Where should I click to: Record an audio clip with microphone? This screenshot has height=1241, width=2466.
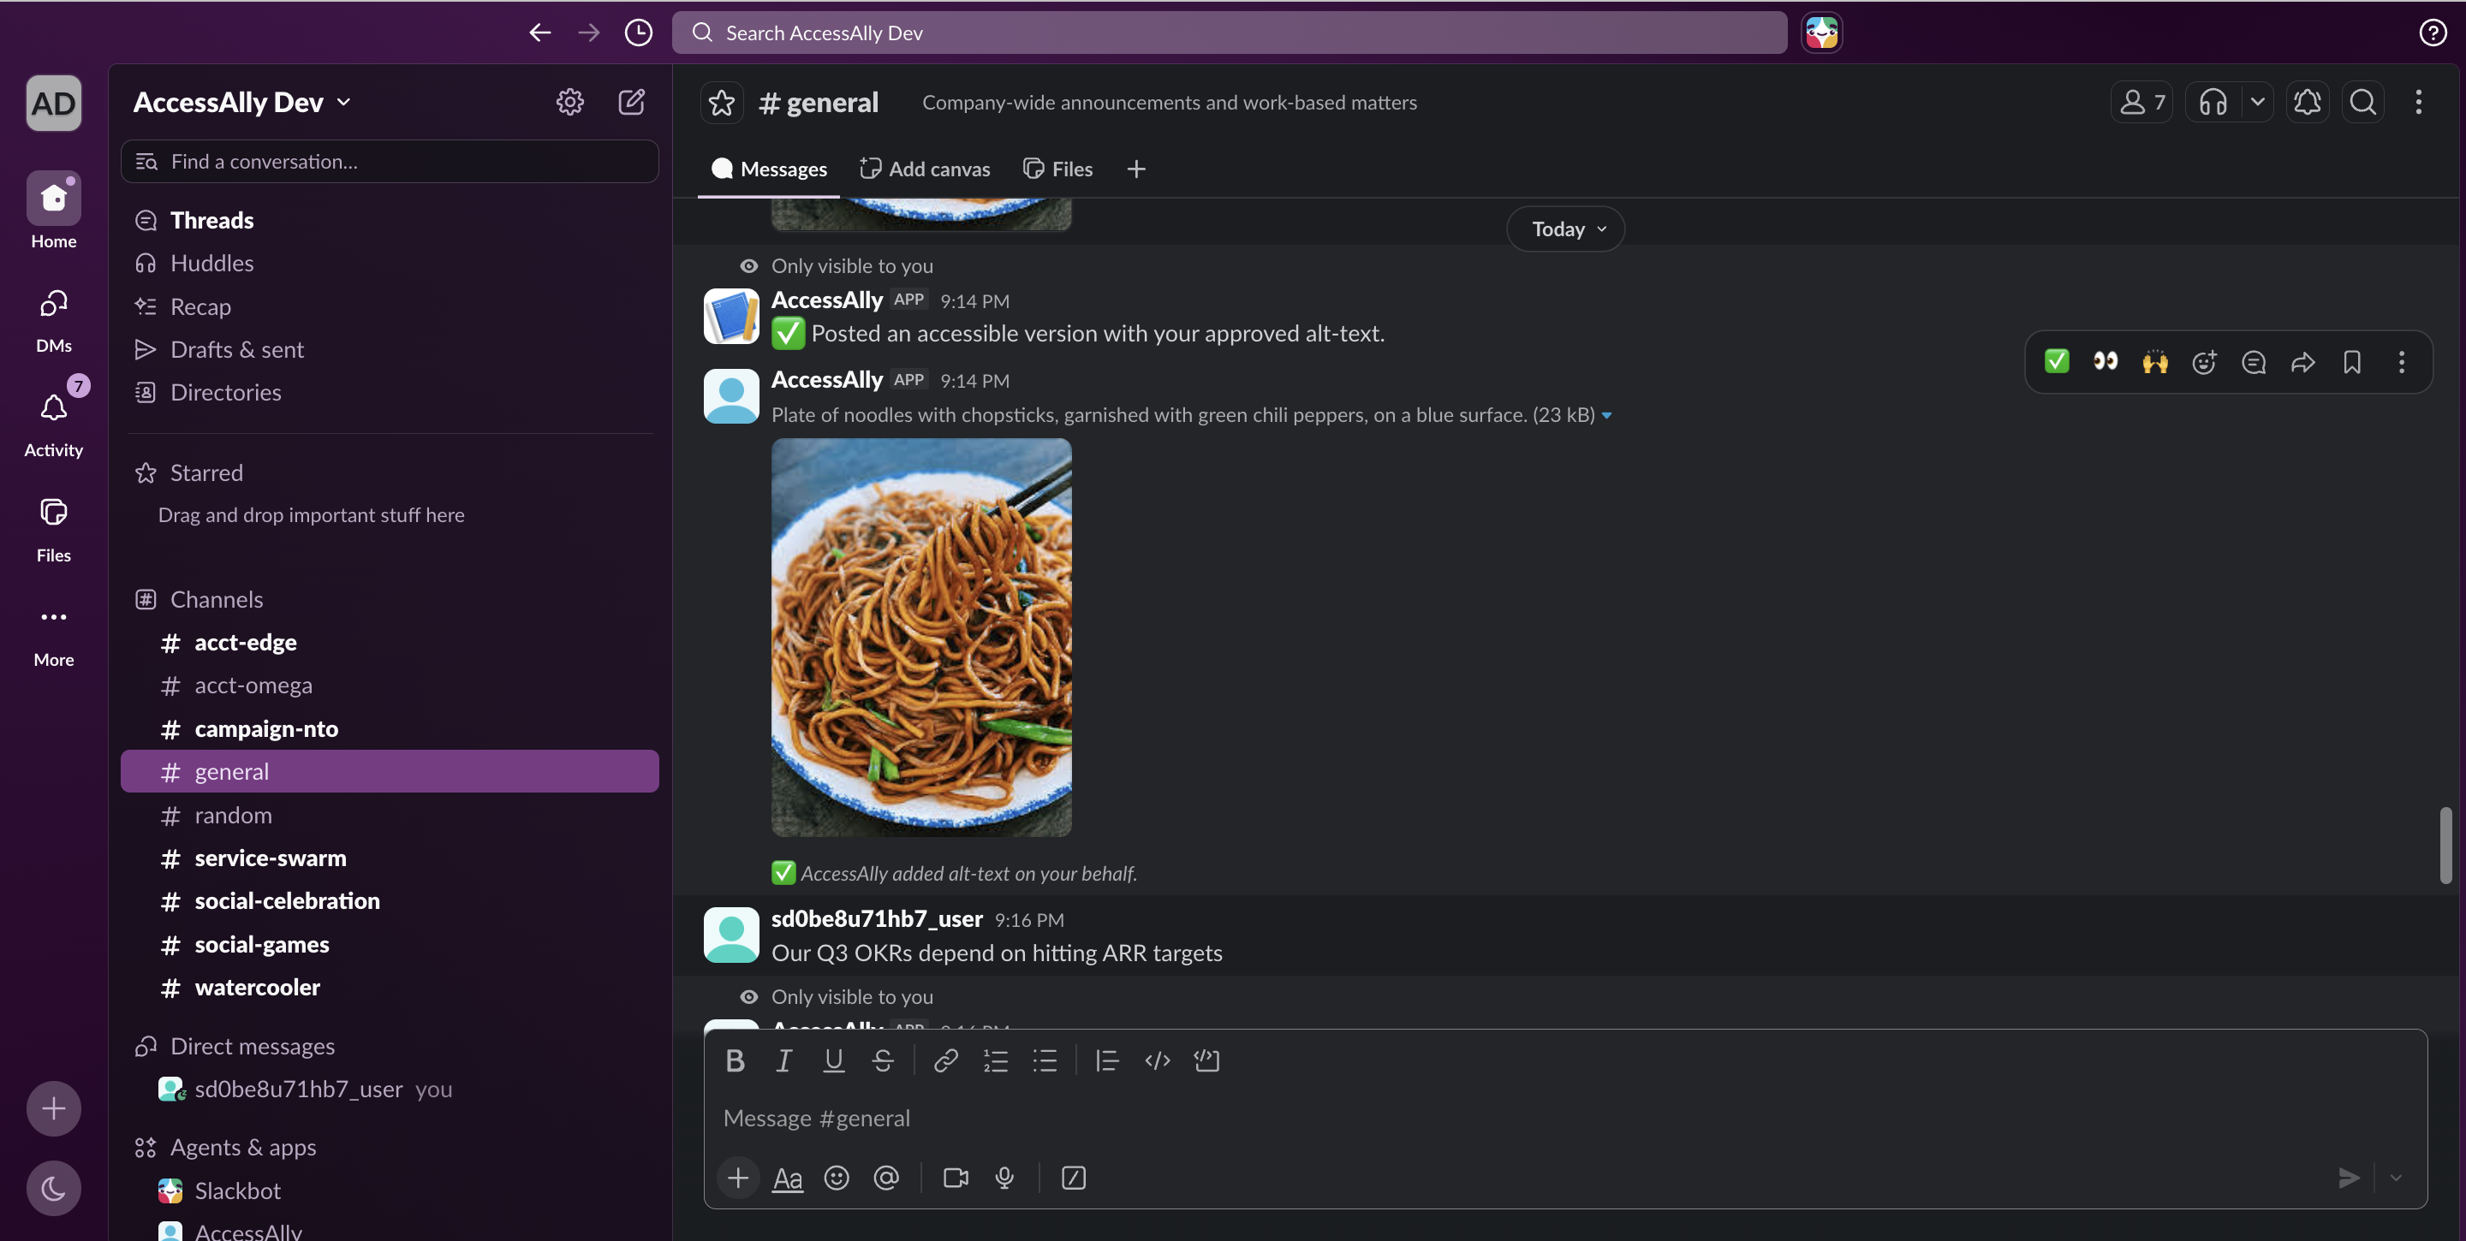(1004, 1178)
